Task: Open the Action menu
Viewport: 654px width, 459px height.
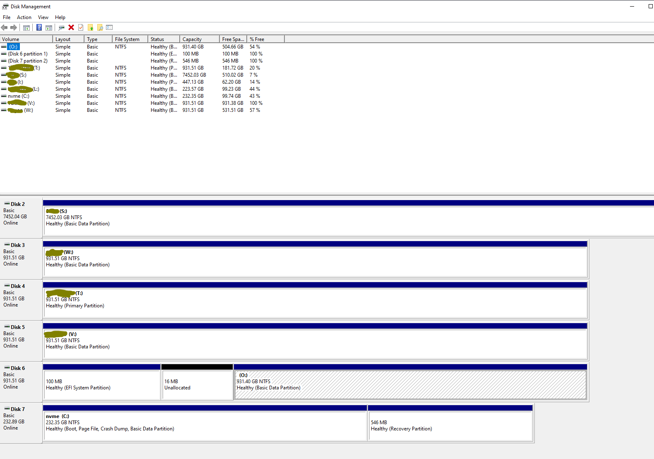Action: [x=24, y=17]
